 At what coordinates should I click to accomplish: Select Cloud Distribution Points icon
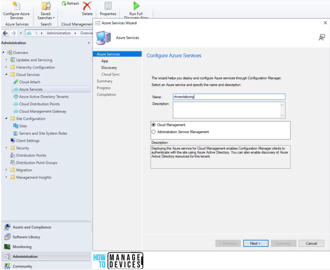(x=16, y=104)
